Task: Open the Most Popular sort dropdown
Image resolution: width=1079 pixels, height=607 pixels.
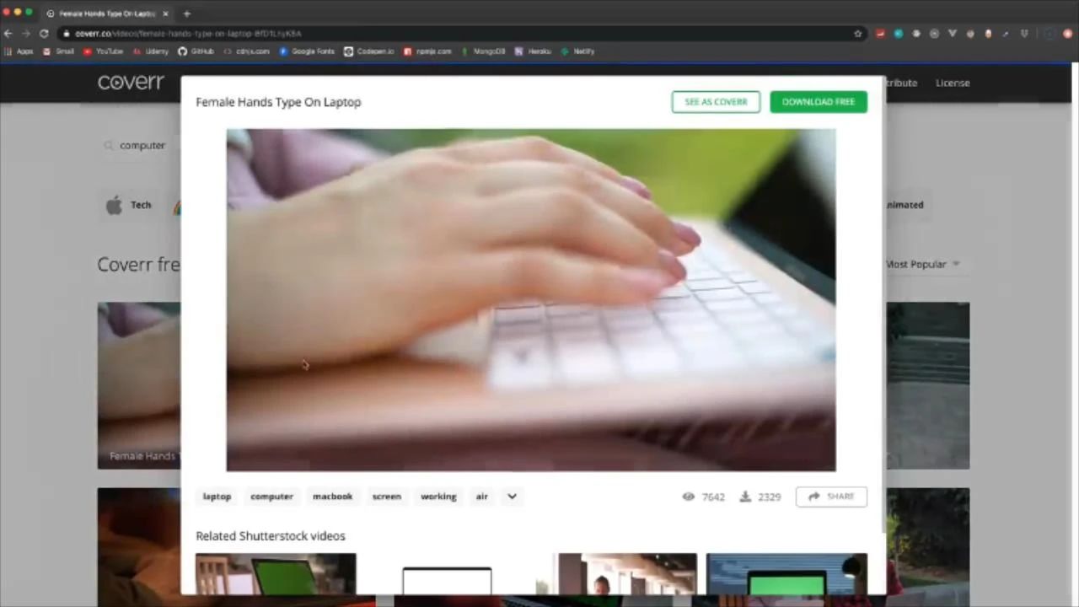Action: tap(922, 264)
